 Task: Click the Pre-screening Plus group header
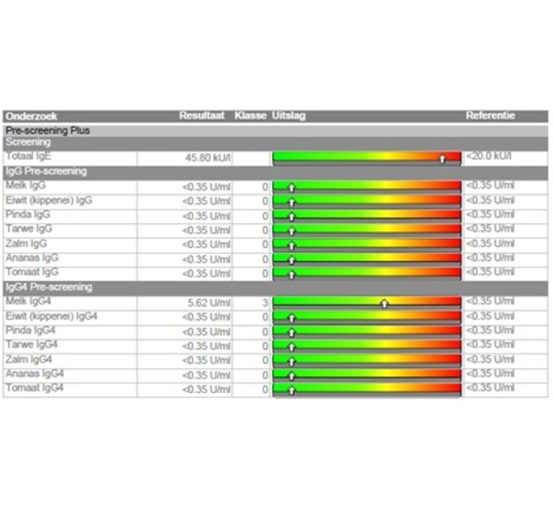(x=48, y=131)
